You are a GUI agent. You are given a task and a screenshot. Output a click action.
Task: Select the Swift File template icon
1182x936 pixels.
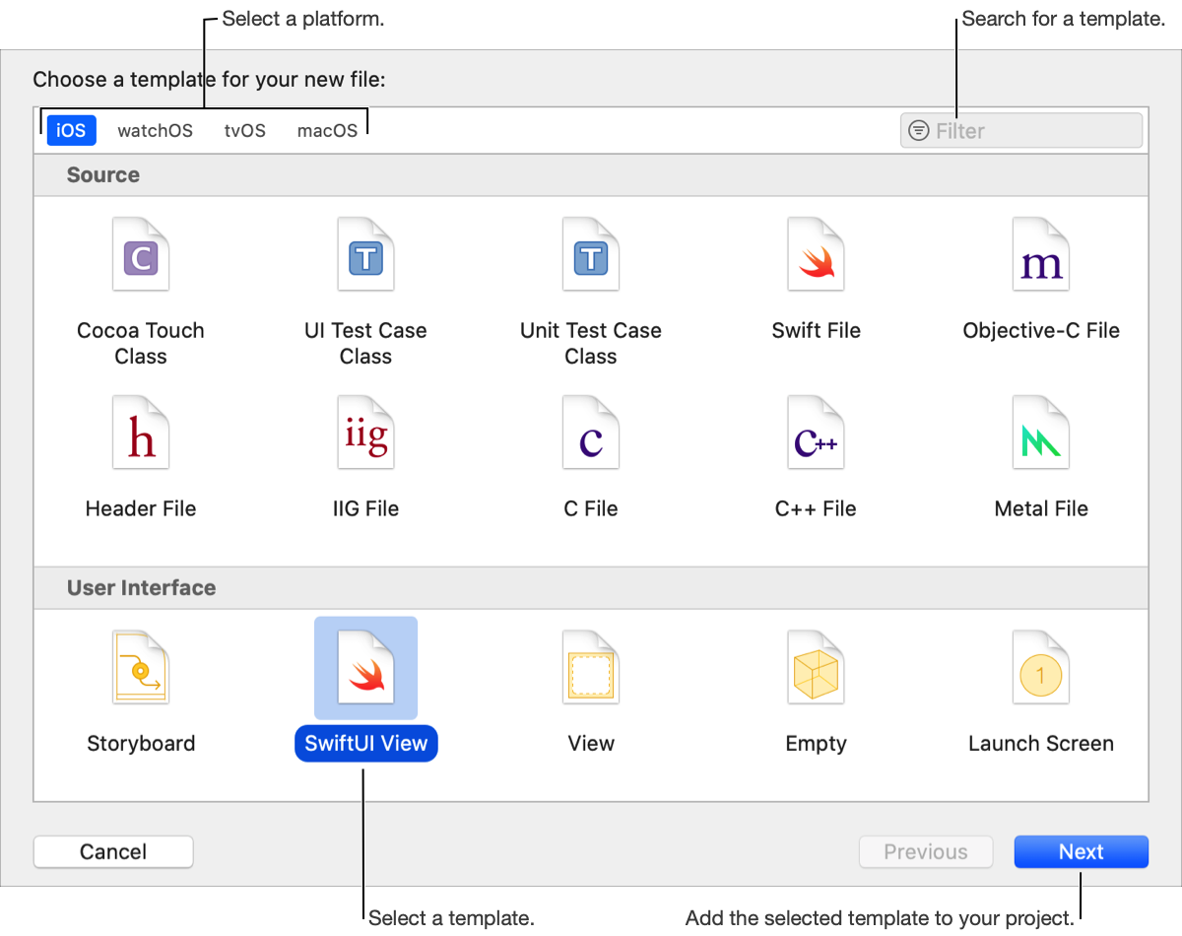pos(816,255)
